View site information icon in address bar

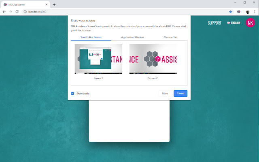[x=25, y=12]
